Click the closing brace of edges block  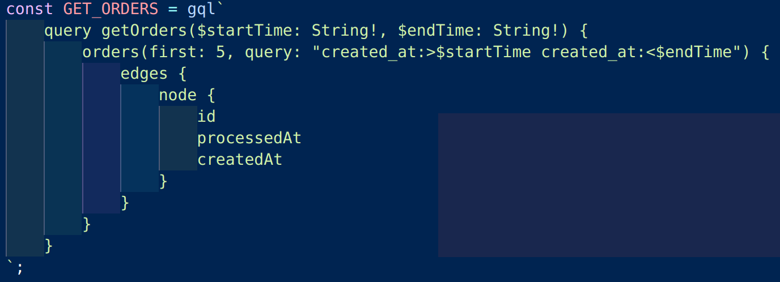click(x=125, y=203)
